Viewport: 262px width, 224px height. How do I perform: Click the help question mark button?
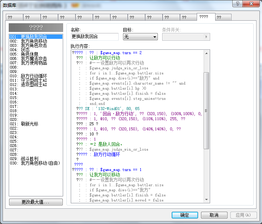coord(238,4)
